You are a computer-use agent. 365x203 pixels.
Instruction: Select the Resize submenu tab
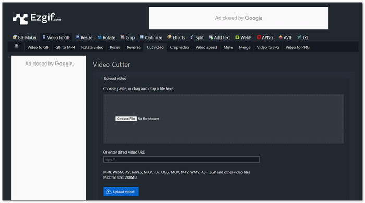(x=115, y=47)
